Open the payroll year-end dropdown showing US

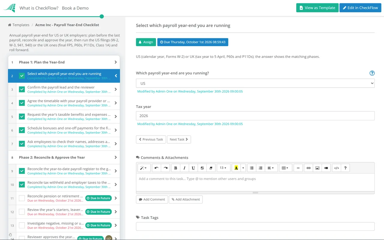tap(255, 83)
